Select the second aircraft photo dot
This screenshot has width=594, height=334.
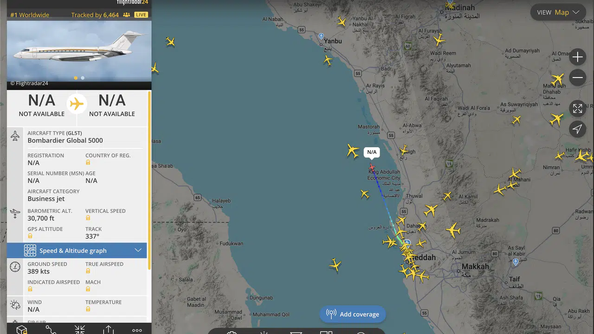coord(83,78)
